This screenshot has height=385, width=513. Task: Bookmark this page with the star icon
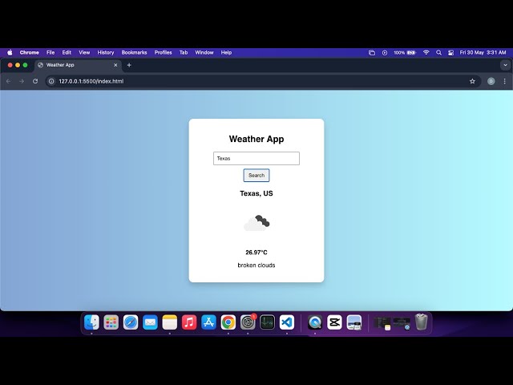[472, 81]
